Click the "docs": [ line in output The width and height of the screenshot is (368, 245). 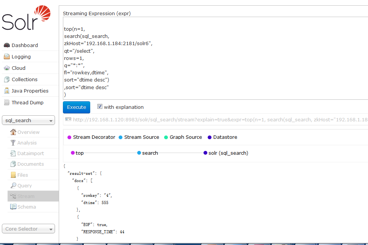tap(82, 181)
